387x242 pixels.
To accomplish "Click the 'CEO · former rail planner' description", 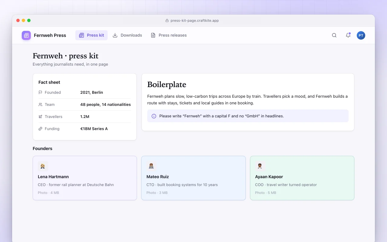I will tap(76, 185).
